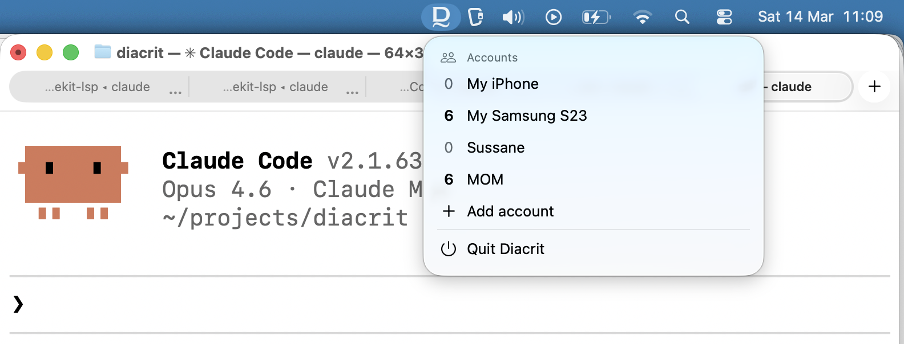Open Spotlight search from the menu bar

(x=682, y=17)
